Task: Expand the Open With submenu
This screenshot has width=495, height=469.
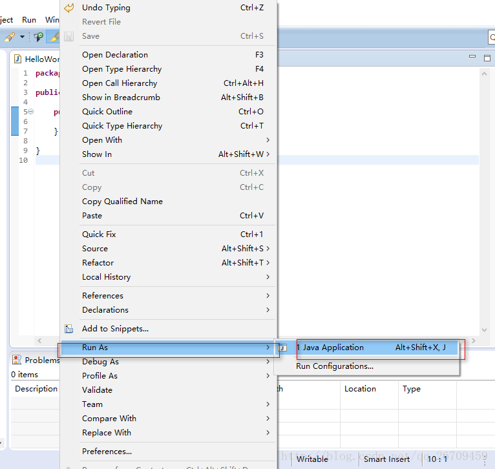Action: point(169,140)
